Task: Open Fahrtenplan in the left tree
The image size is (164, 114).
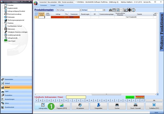Action: click(11, 17)
